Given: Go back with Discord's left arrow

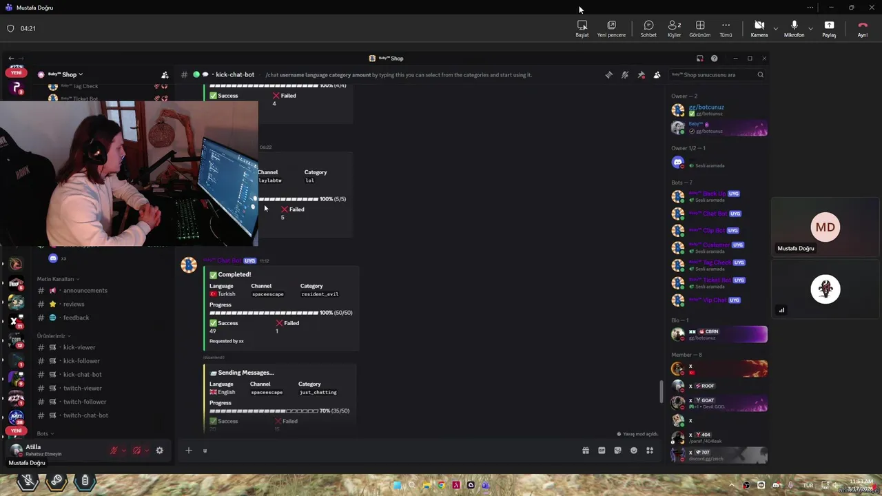Looking at the screenshot, I should 10,59.
